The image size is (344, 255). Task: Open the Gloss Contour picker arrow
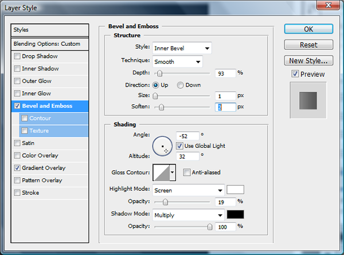point(173,172)
